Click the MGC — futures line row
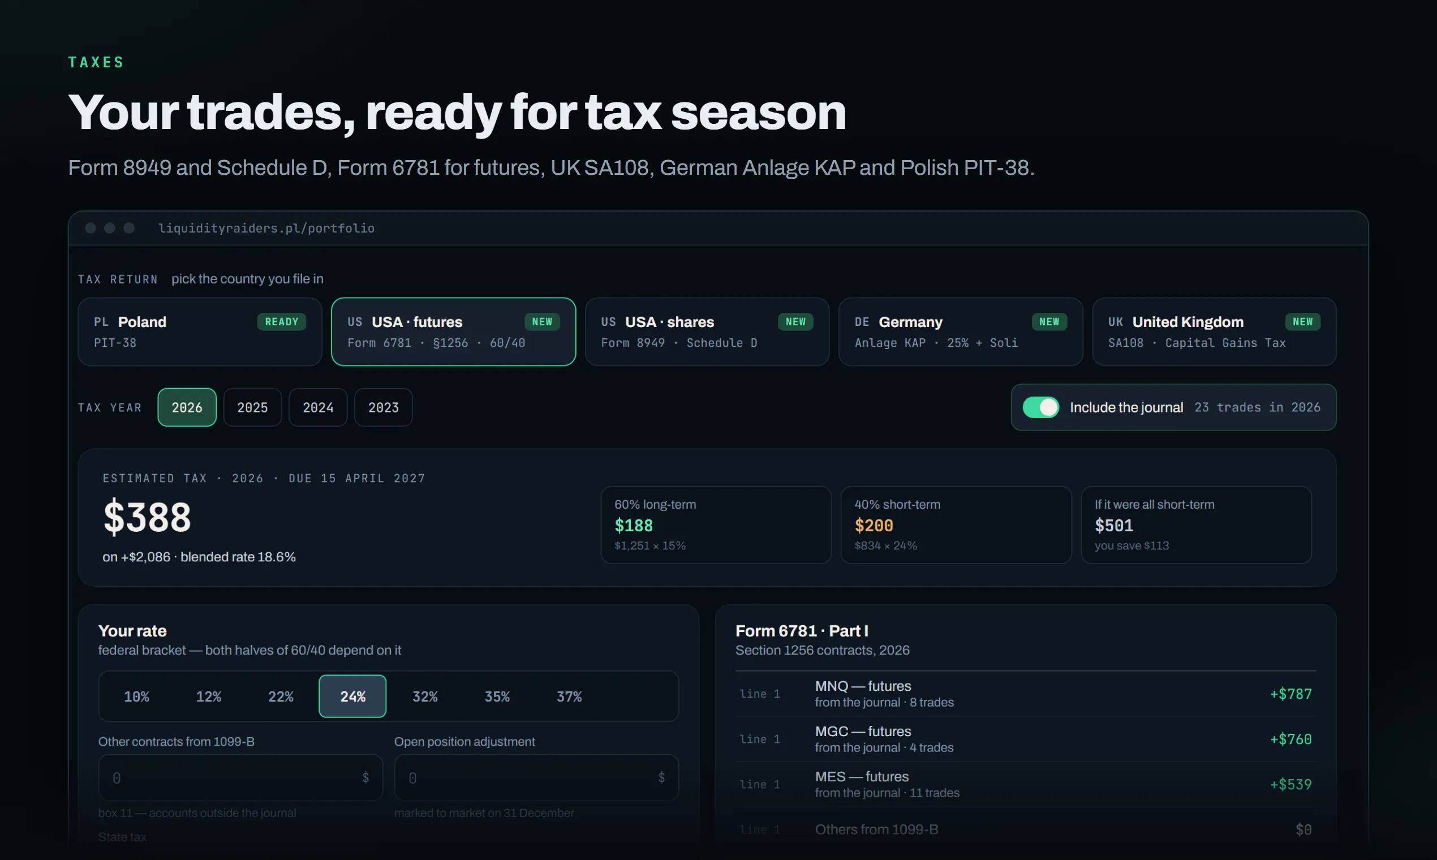This screenshot has height=860, width=1437. point(1026,739)
